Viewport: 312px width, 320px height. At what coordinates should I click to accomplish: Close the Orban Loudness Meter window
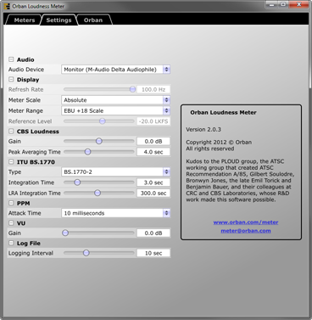pos(299,4)
